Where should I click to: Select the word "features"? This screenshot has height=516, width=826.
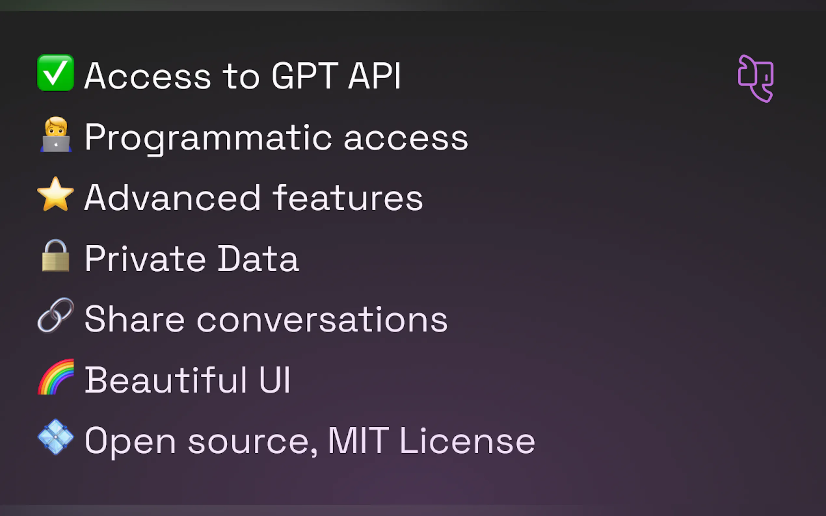[x=348, y=198]
